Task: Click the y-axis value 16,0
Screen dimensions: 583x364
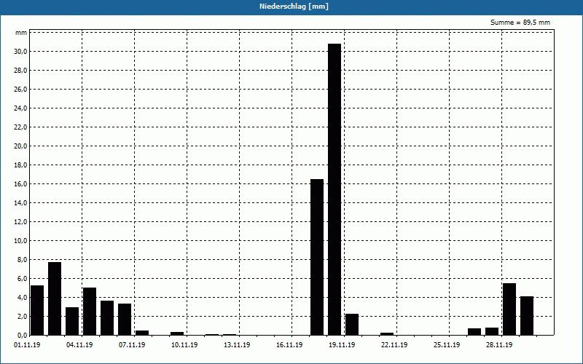Action: tap(20, 184)
